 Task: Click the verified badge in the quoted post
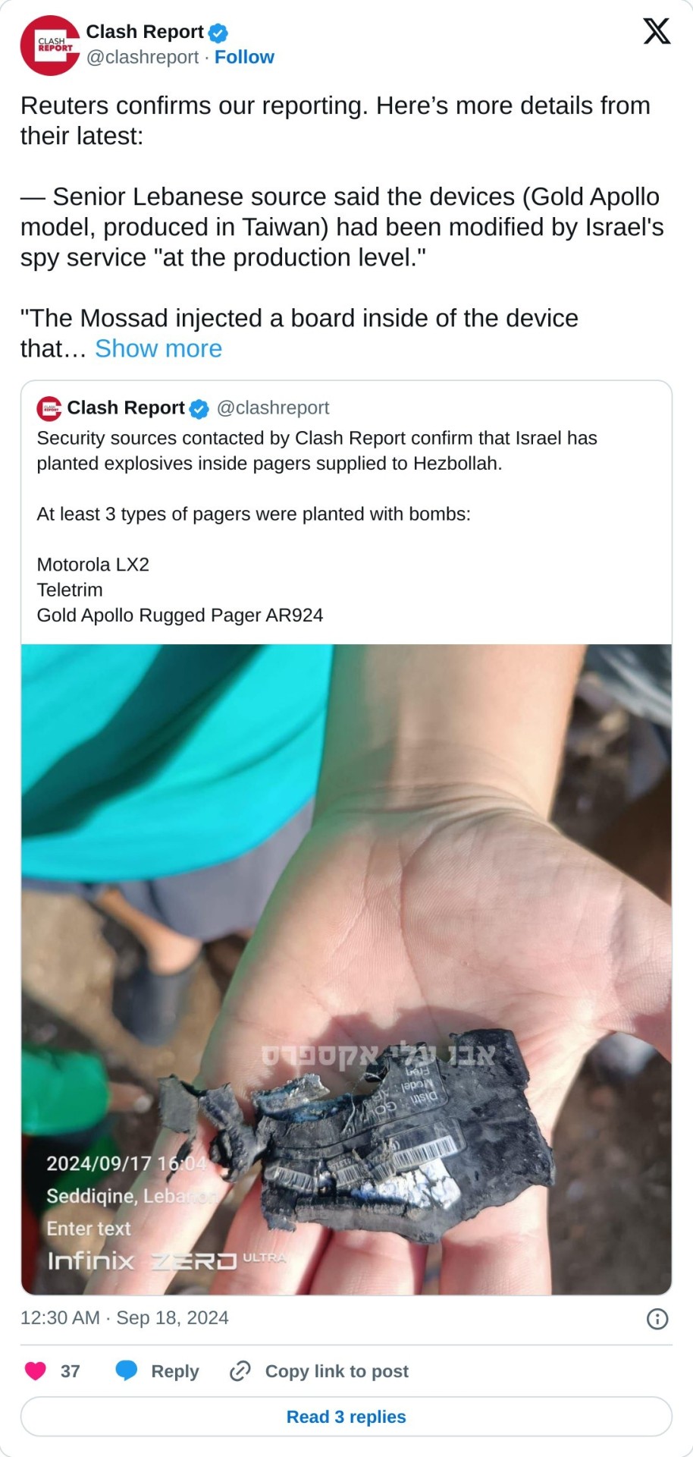[199, 409]
